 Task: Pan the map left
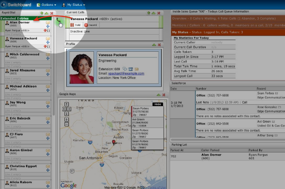(64, 109)
